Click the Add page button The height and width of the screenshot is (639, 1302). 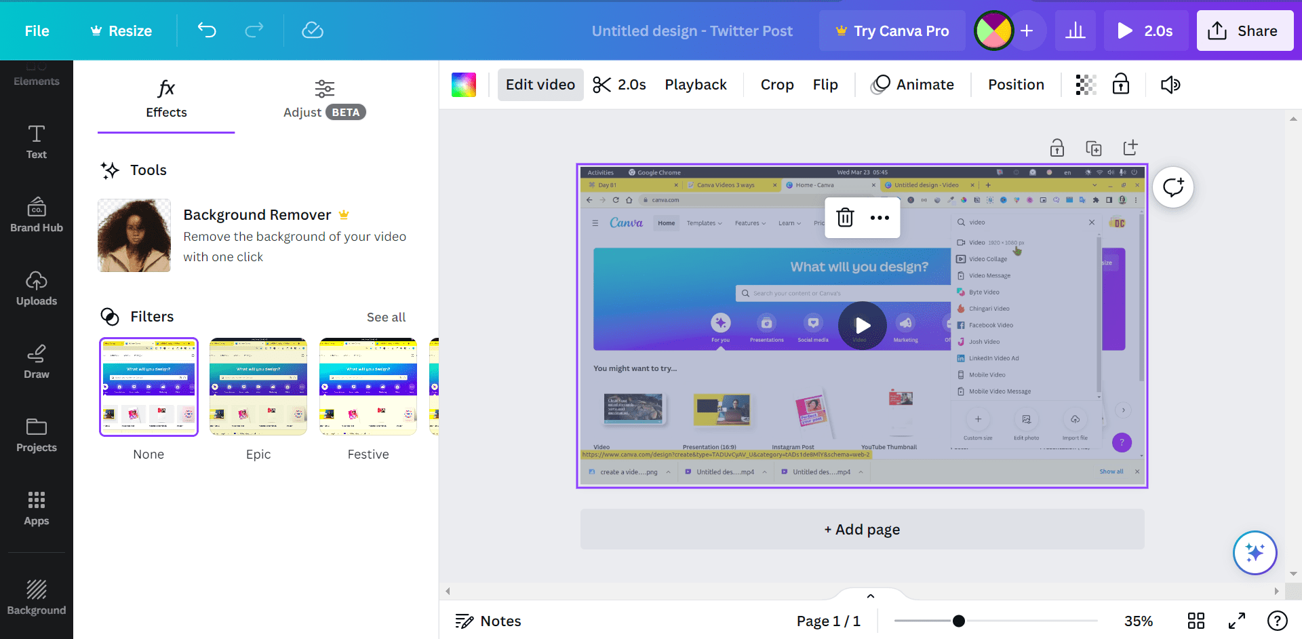[863, 529]
